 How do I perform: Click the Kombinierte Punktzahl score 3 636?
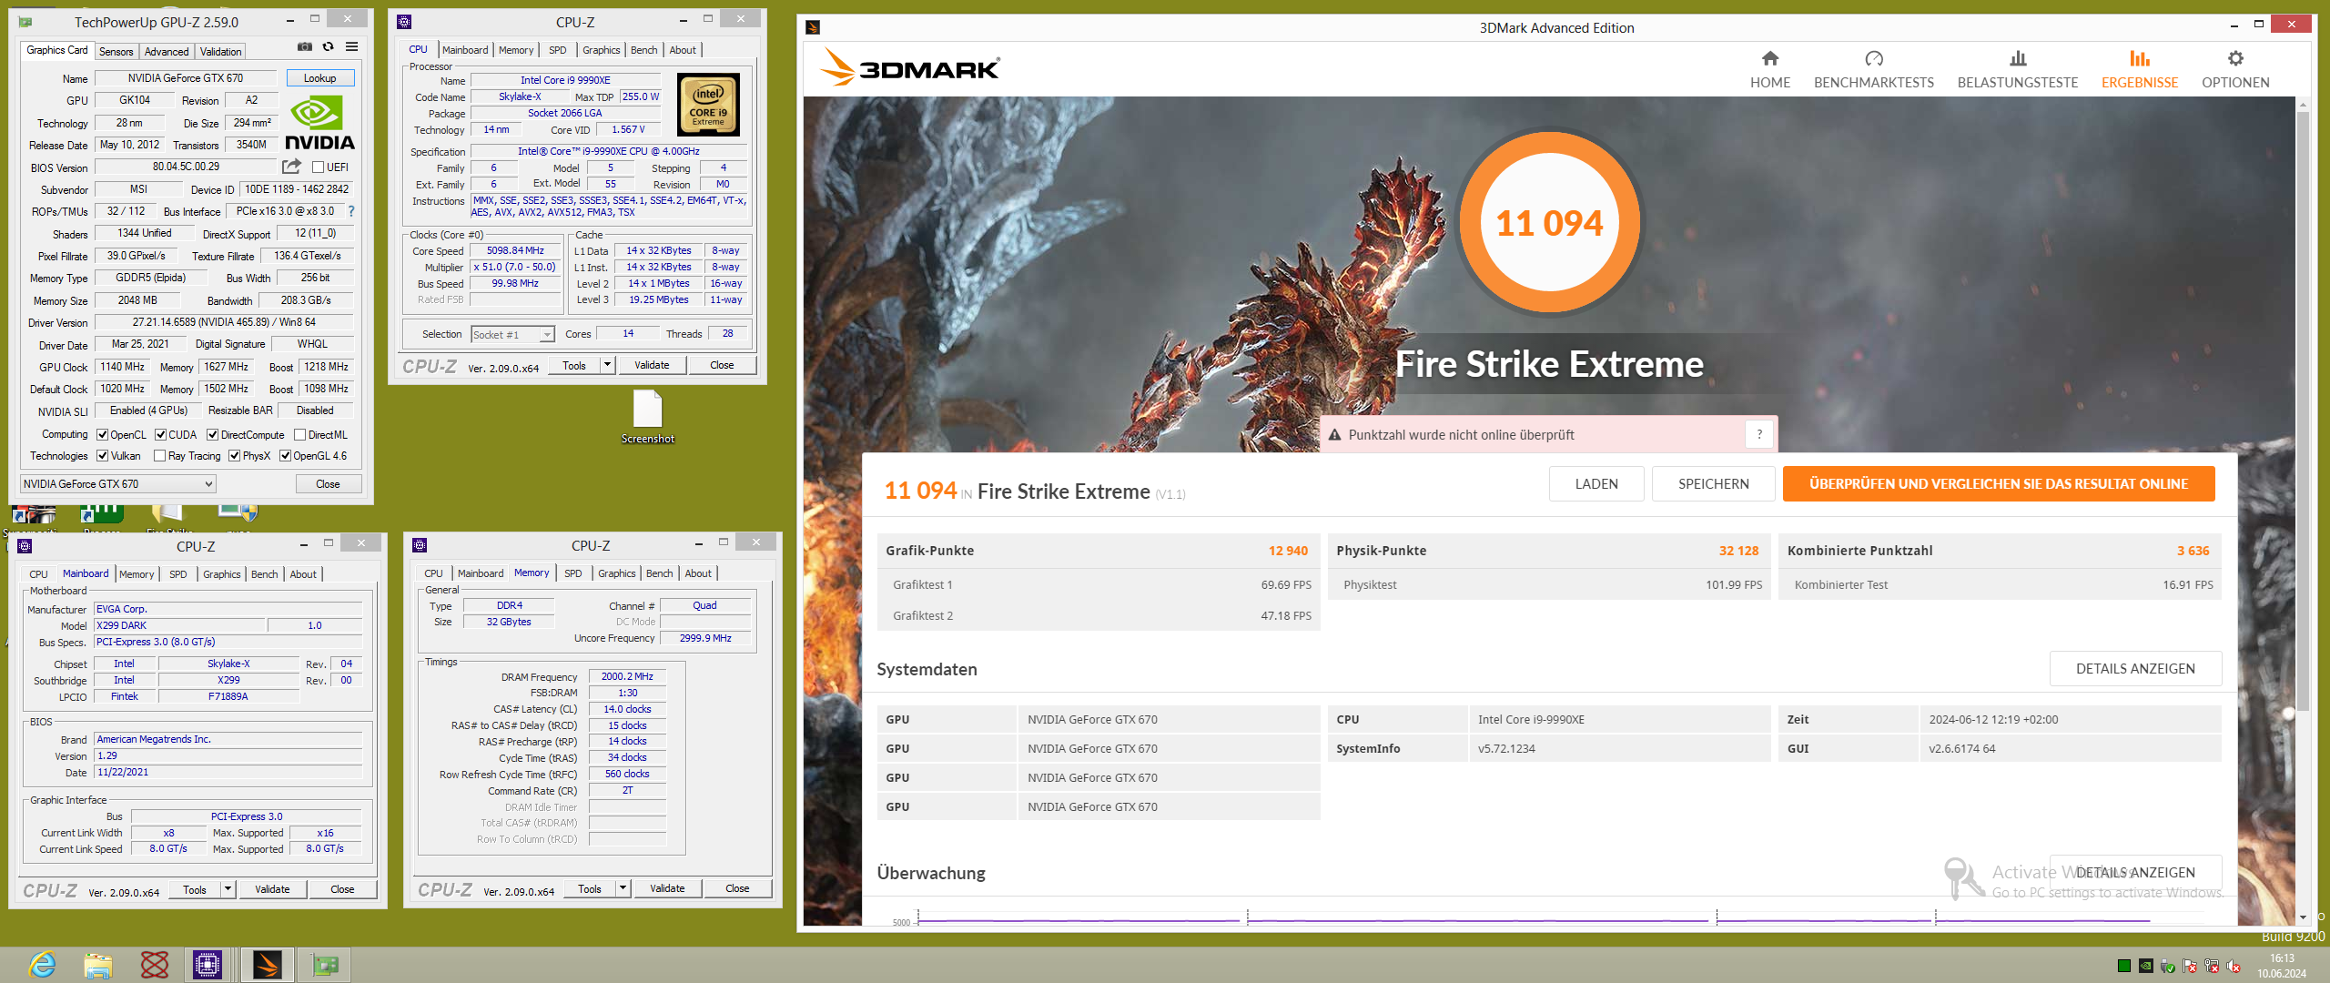pyautogui.click(x=2193, y=551)
